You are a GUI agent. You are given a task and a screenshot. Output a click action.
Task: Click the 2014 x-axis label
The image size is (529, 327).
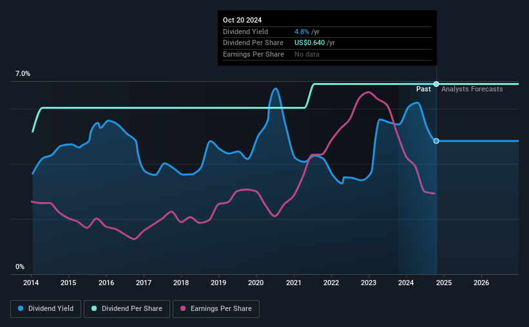(31, 283)
